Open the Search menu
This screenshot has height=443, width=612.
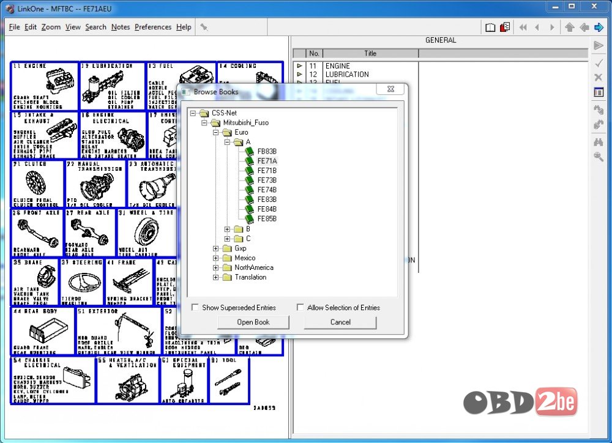(x=95, y=27)
